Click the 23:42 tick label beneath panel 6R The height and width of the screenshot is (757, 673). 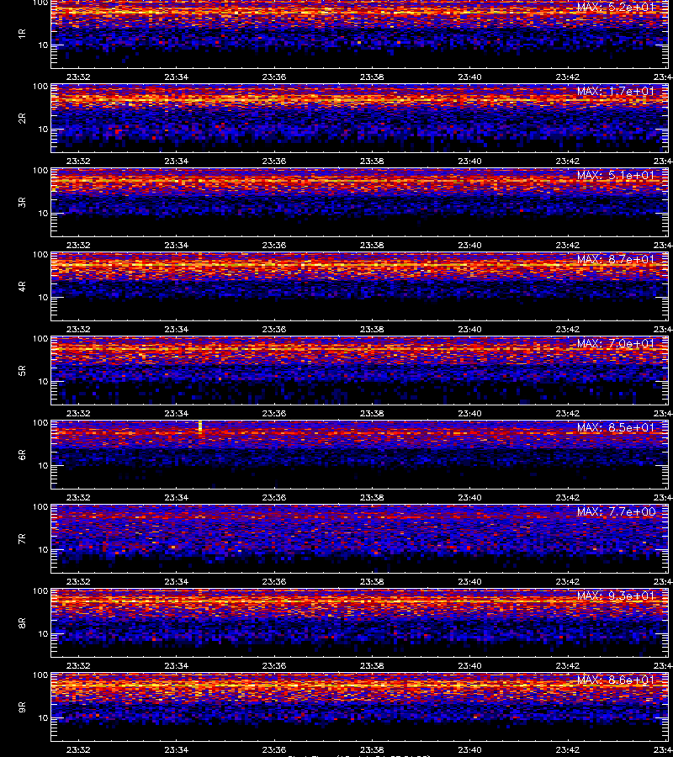pyautogui.click(x=568, y=497)
